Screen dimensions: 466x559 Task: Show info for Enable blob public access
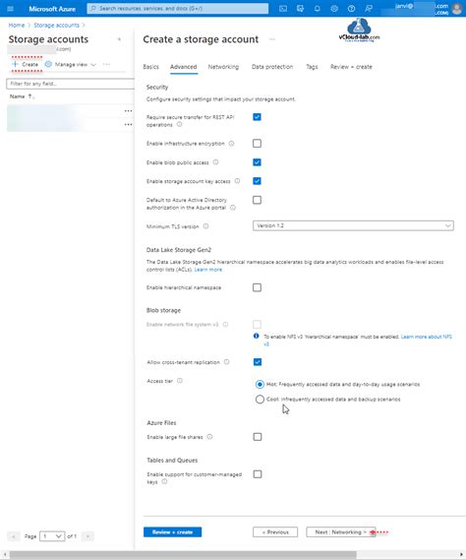(215, 162)
